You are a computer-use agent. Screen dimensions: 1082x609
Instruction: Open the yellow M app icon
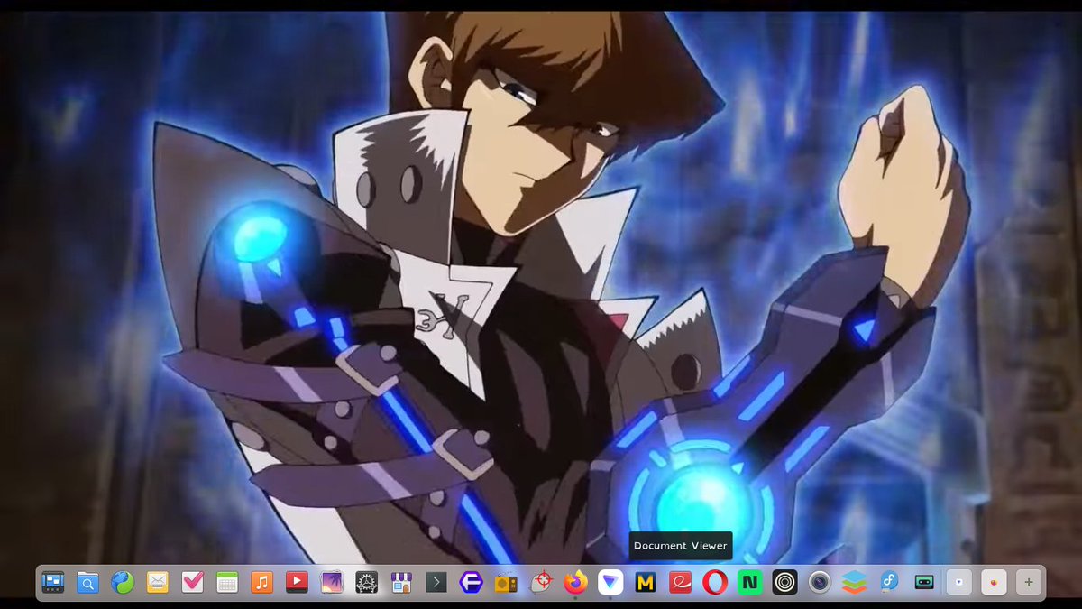(646, 583)
